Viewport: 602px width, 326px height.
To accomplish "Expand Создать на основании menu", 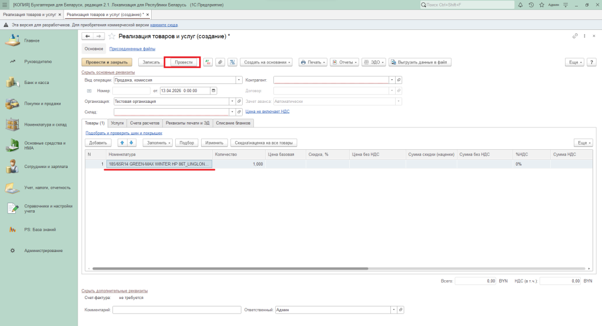I will [267, 62].
